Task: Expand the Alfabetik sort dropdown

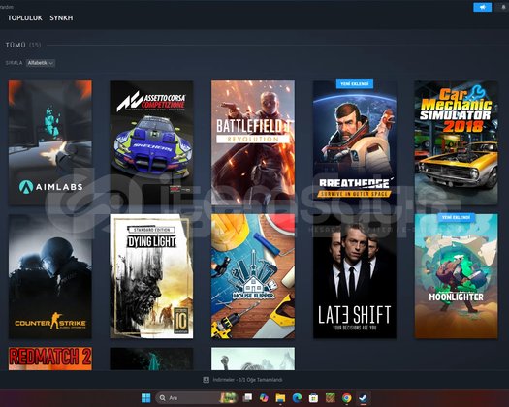Action: (x=41, y=63)
